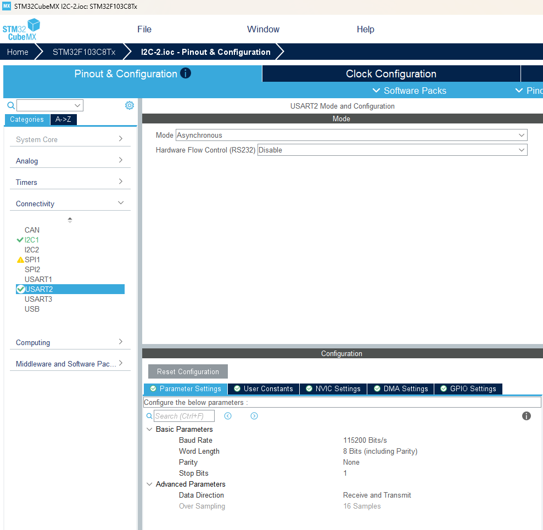Open the Software Packs dropdown
This screenshot has width=543, height=530.
click(410, 91)
